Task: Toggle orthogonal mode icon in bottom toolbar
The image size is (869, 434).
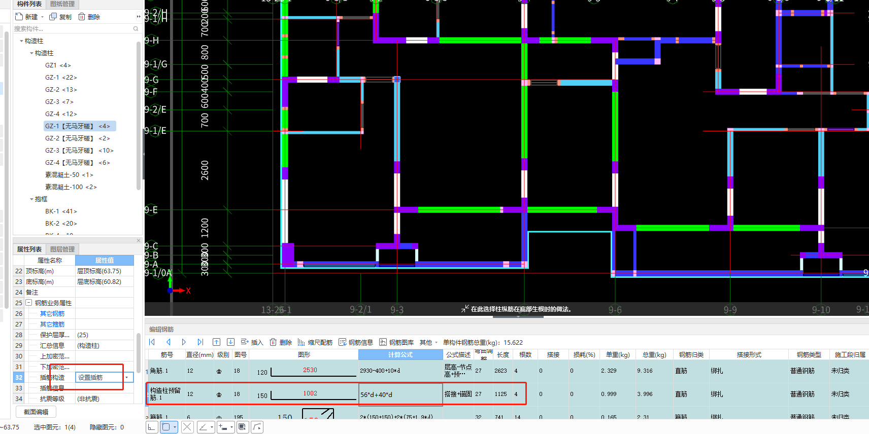Action: [152, 427]
